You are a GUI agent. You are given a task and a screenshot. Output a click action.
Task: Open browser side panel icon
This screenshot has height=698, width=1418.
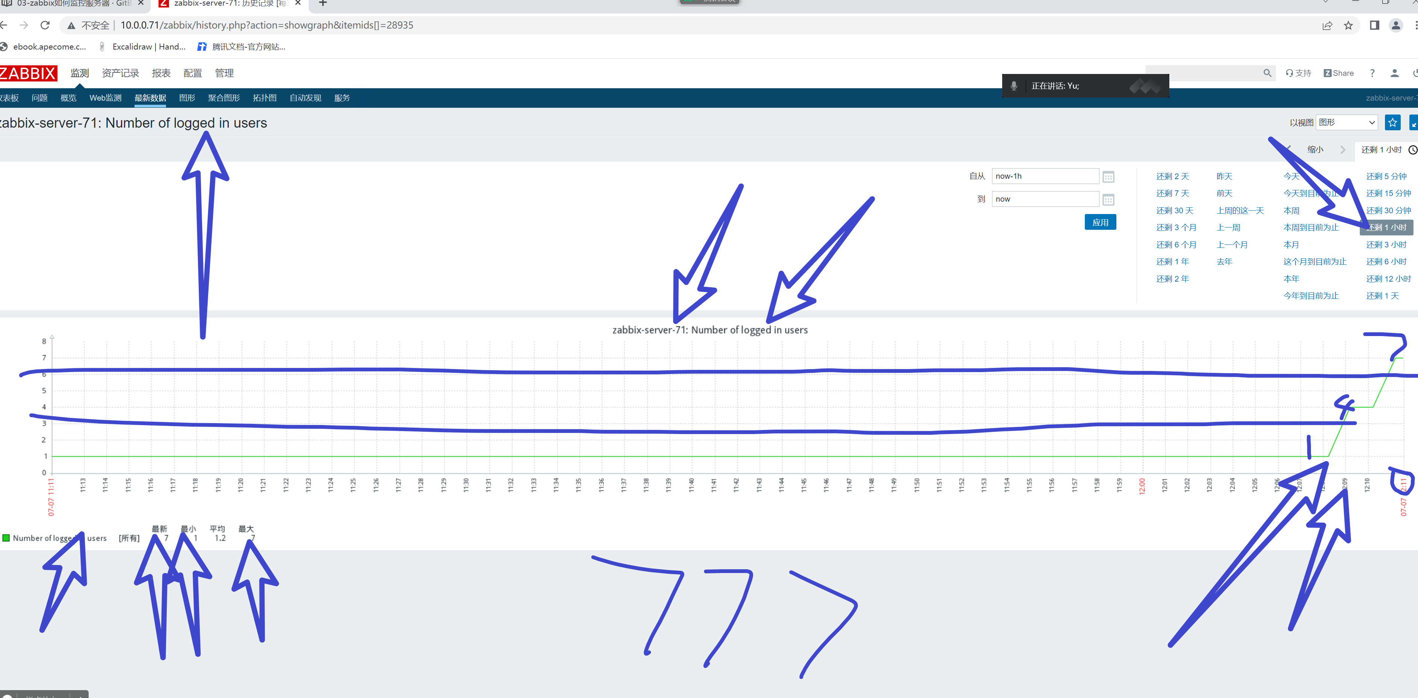[x=1374, y=25]
